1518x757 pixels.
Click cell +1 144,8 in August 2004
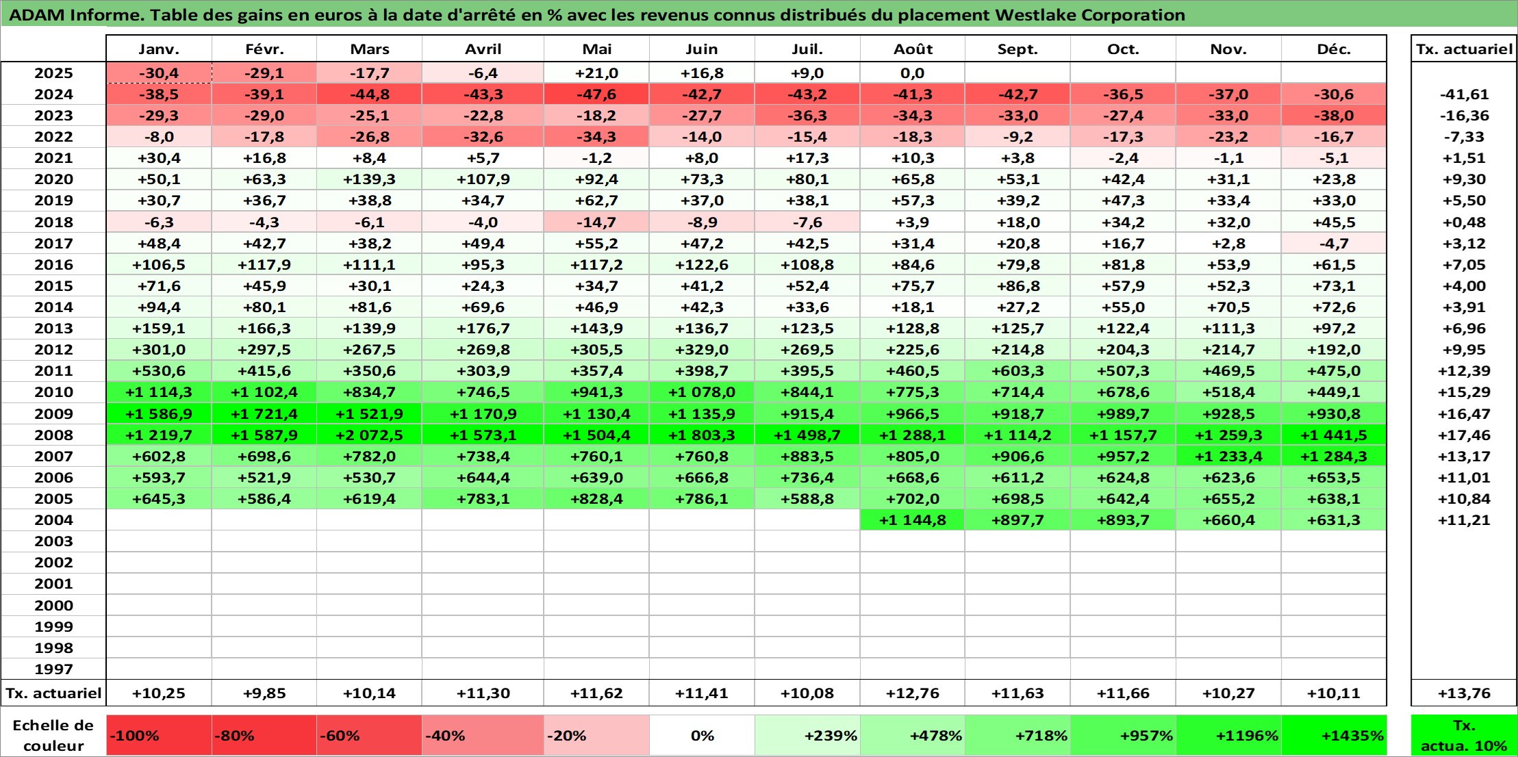point(913,520)
